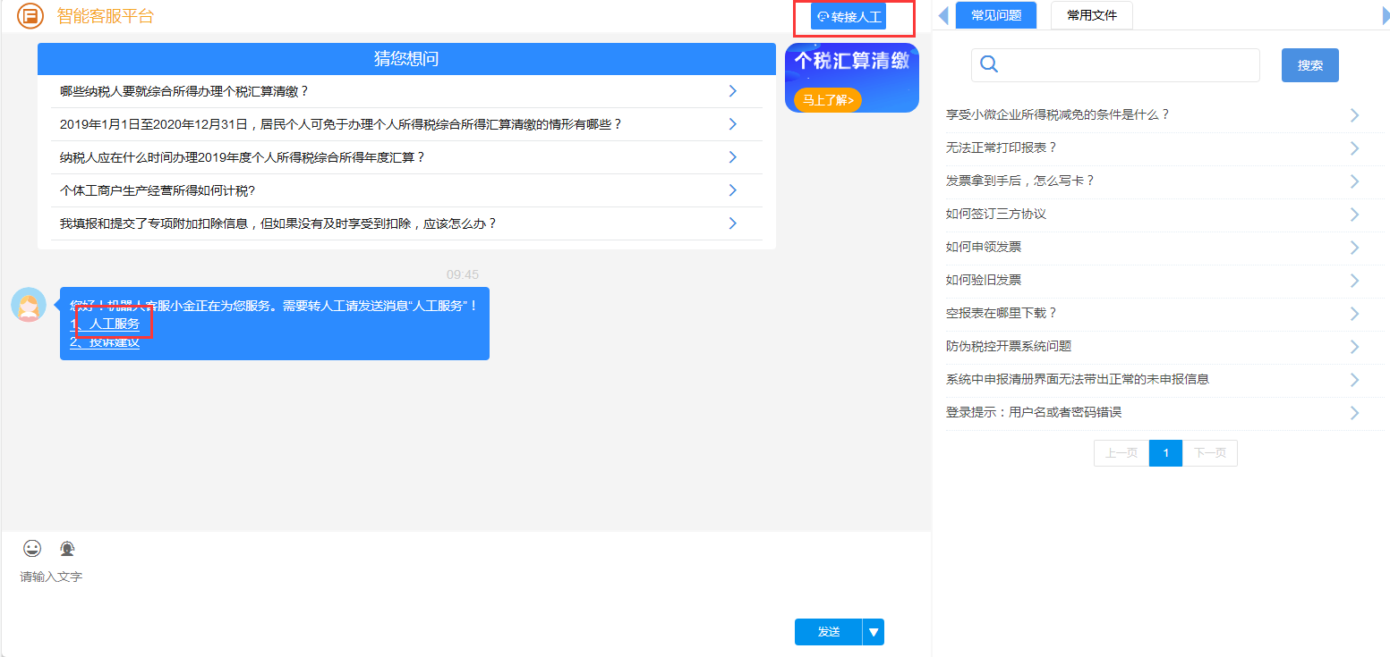Click the emoji smiley icon

pyautogui.click(x=32, y=548)
